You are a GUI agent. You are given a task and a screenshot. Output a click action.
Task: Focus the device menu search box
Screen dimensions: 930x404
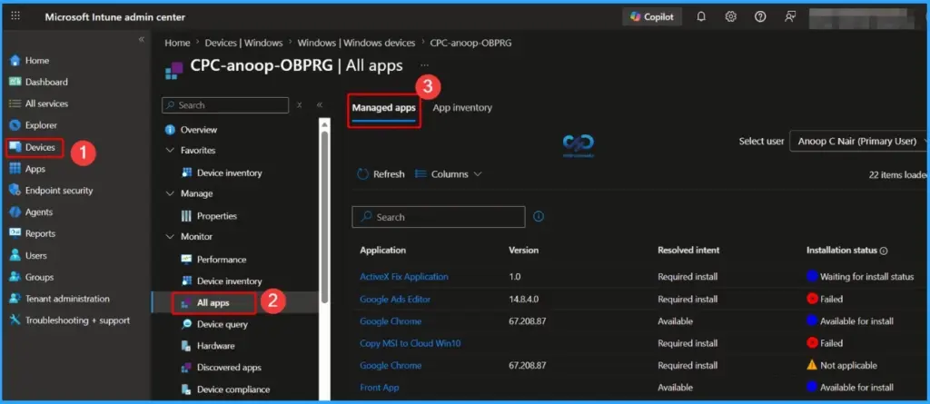tap(225, 105)
